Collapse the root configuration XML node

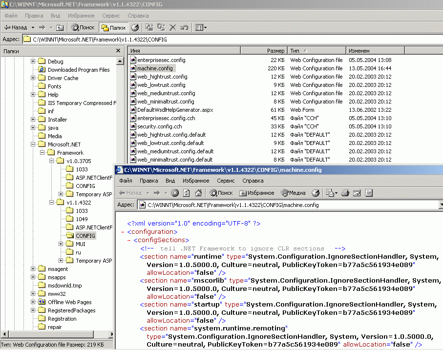(x=122, y=232)
